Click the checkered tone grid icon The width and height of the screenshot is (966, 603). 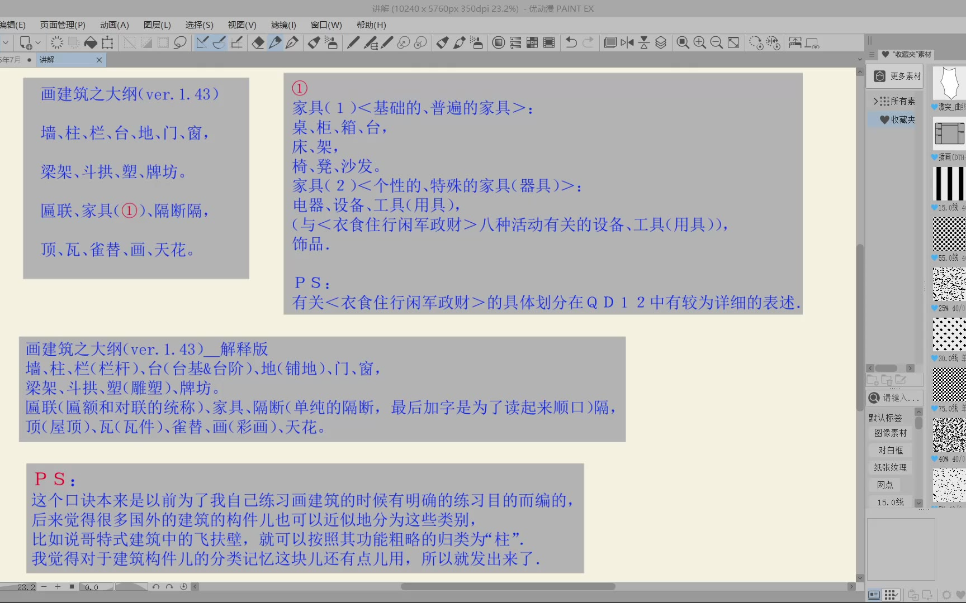click(x=532, y=43)
